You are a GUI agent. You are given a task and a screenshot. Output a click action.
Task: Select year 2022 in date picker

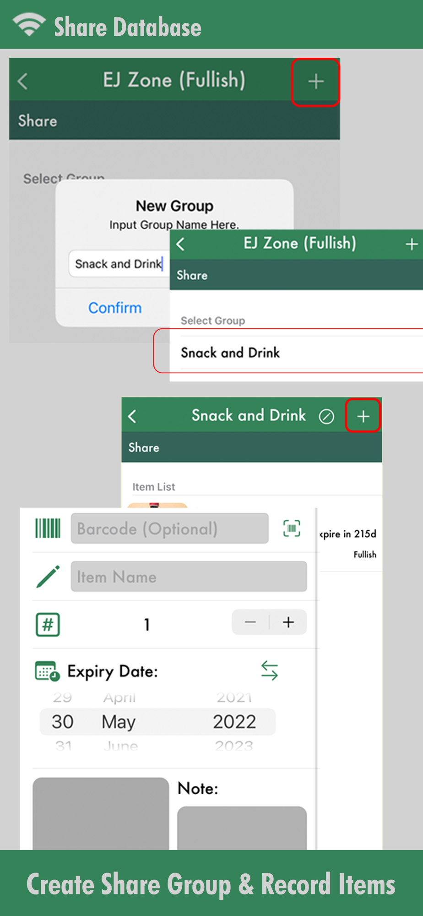pyautogui.click(x=234, y=722)
